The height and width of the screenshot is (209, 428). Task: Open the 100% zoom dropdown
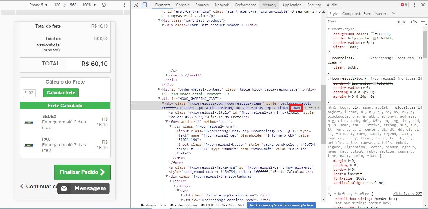[89, 5]
